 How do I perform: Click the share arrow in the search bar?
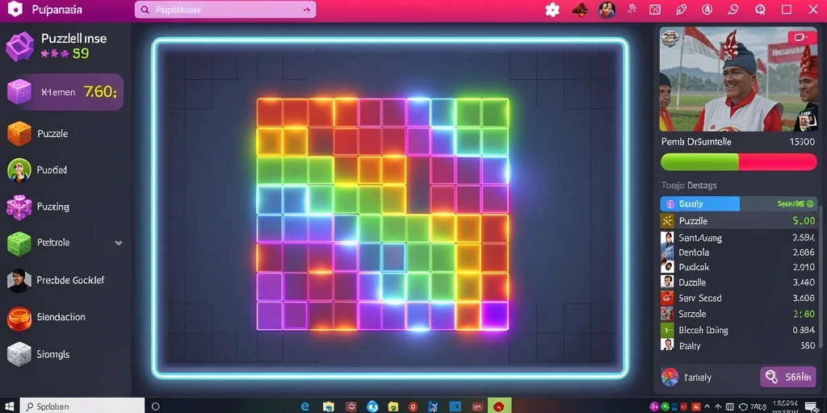point(306,10)
